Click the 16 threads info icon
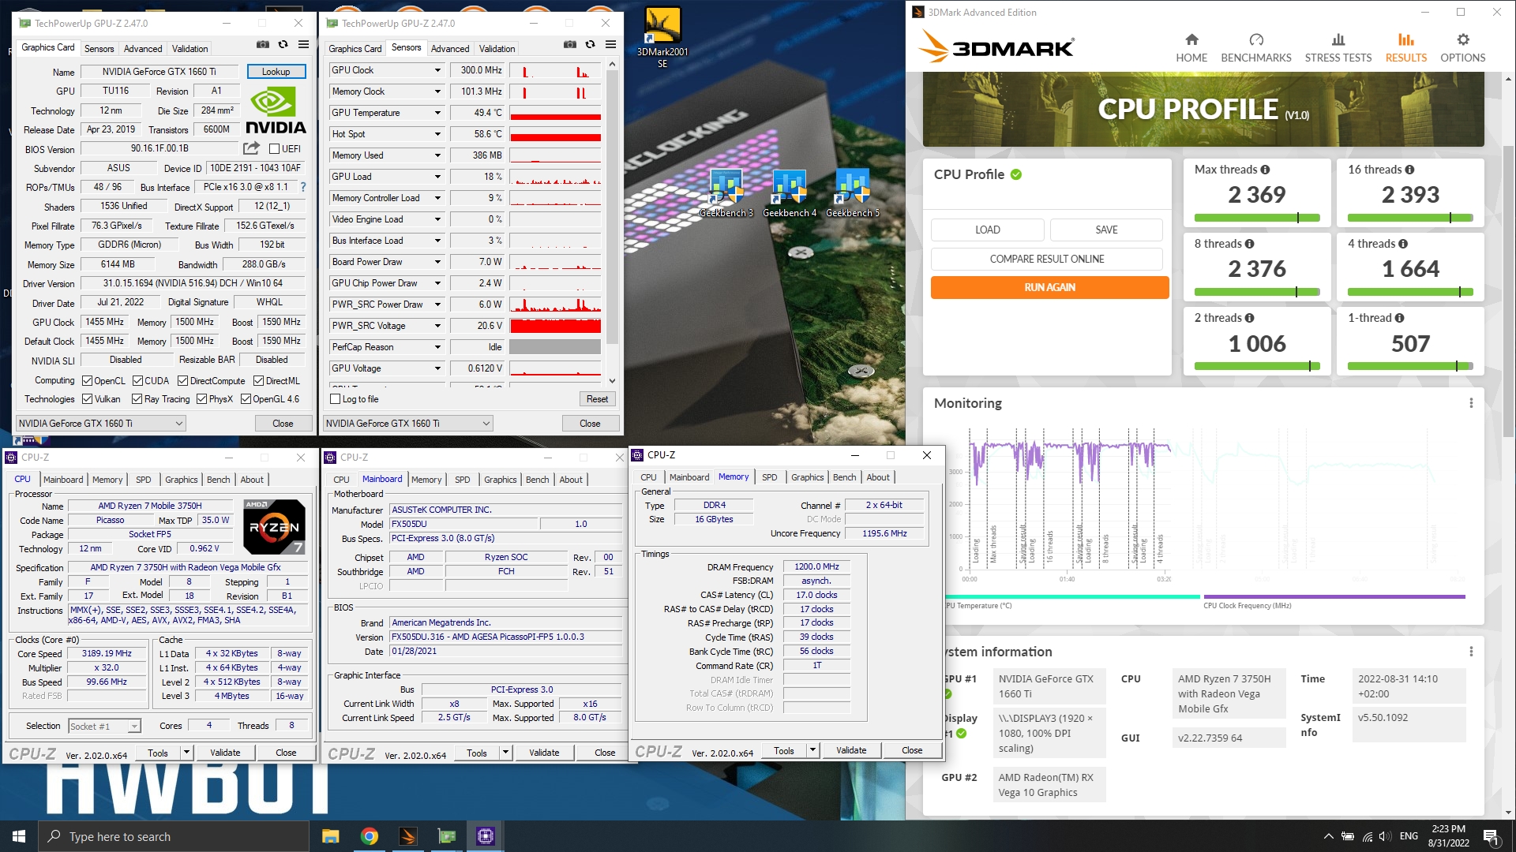The image size is (1516, 852). (1409, 170)
